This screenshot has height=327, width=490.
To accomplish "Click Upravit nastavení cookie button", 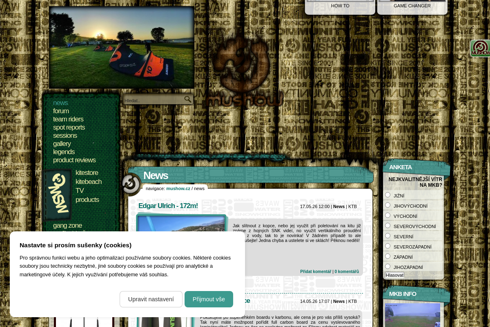I will (151, 299).
